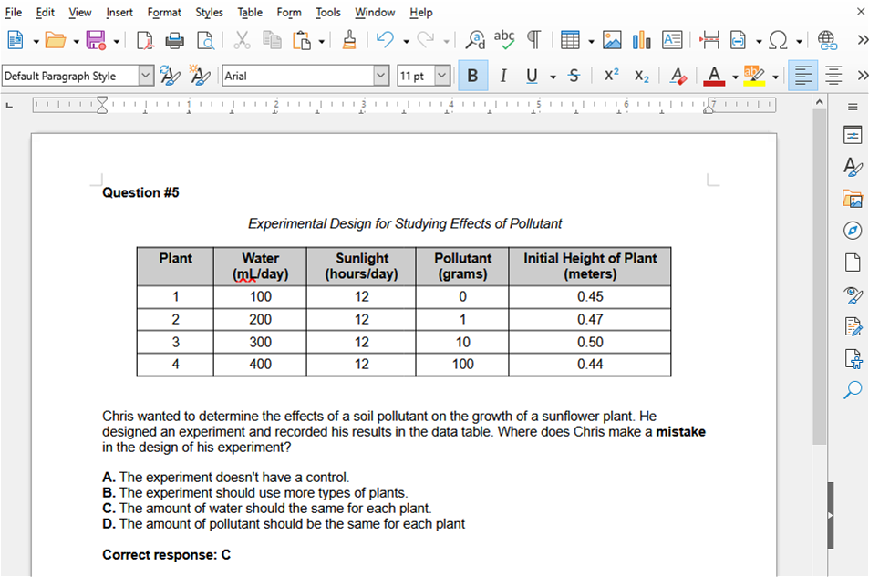This screenshot has width=869, height=577.
Task: Run the spelling check (abc icon)
Action: tap(504, 40)
